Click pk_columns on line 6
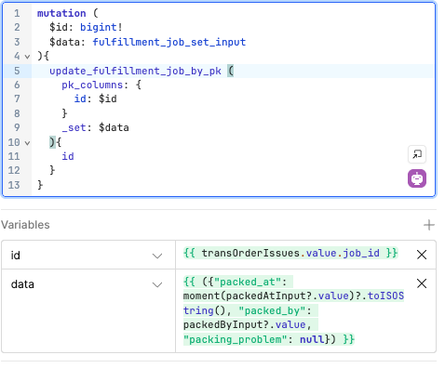 92,85
